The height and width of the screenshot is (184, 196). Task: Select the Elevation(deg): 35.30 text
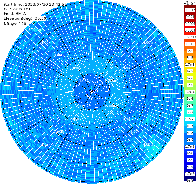click(x=25, y=18)
